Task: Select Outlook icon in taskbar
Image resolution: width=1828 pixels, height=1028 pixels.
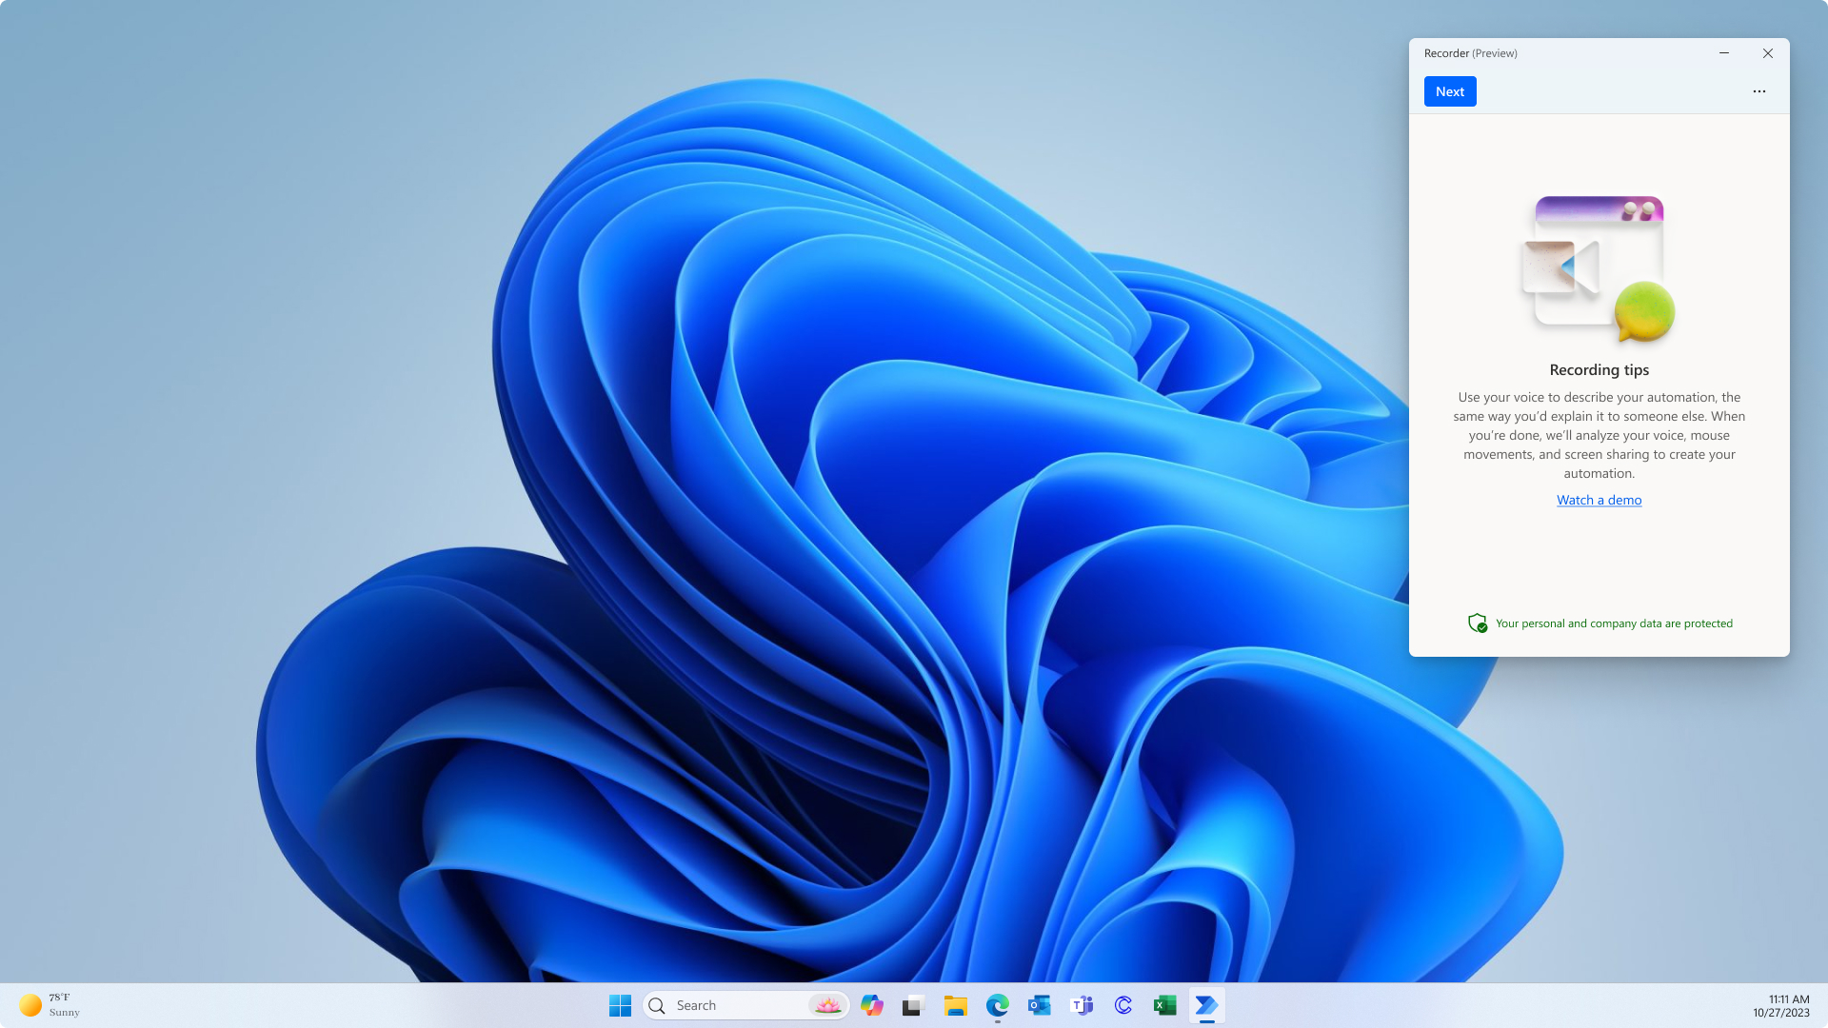Action: click(1039, 1004)
